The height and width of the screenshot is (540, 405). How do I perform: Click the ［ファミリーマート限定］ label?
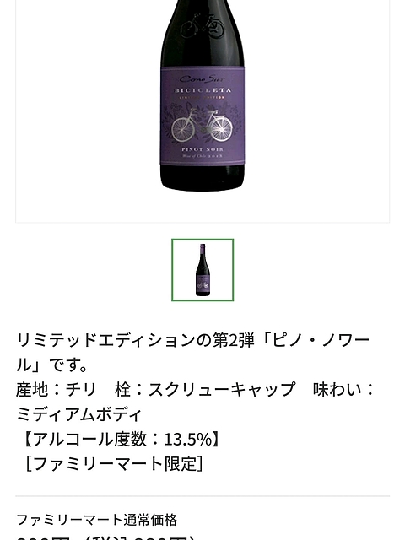(x=114, y=464)
